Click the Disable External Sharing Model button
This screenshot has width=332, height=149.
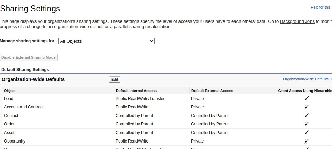click(29, 57)
